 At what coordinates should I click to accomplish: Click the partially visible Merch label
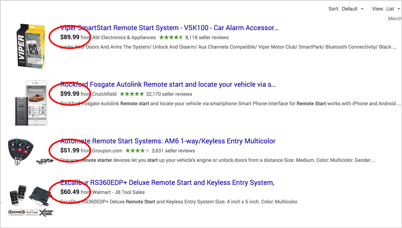(395, 19)
